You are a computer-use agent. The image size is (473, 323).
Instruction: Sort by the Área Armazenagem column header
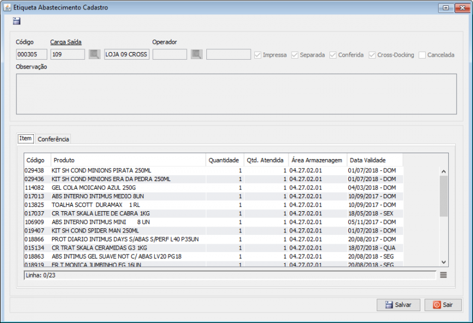[x=318, y=160]
